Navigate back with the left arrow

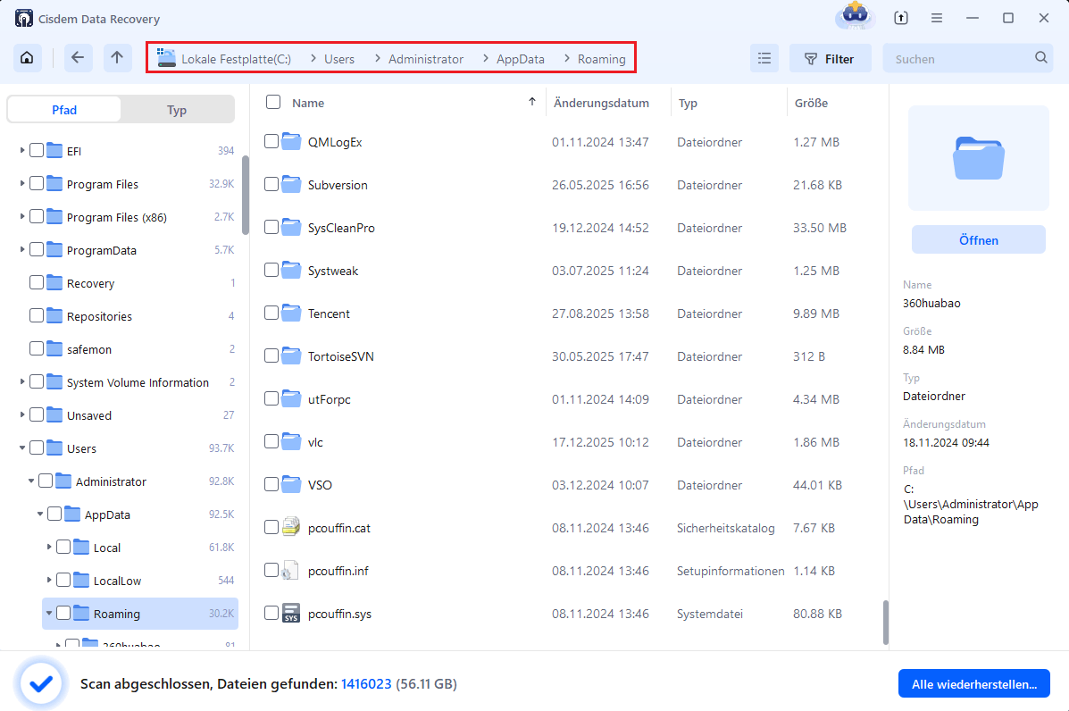78,58
